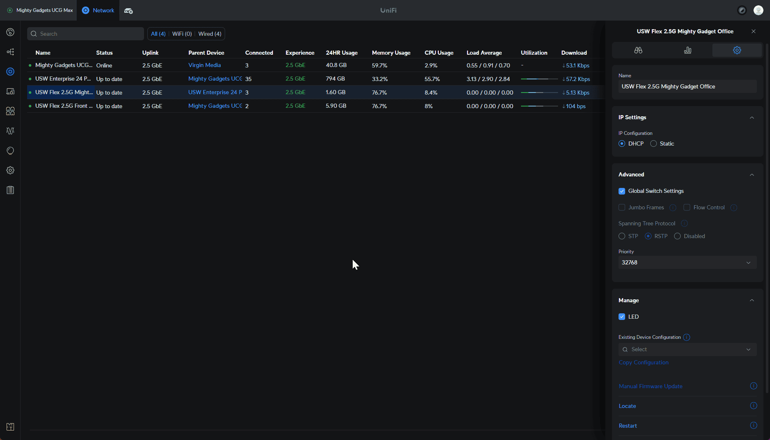Disable the LED checkbox
The height and width of the screenshot is (440, 770).
(622, 317)
